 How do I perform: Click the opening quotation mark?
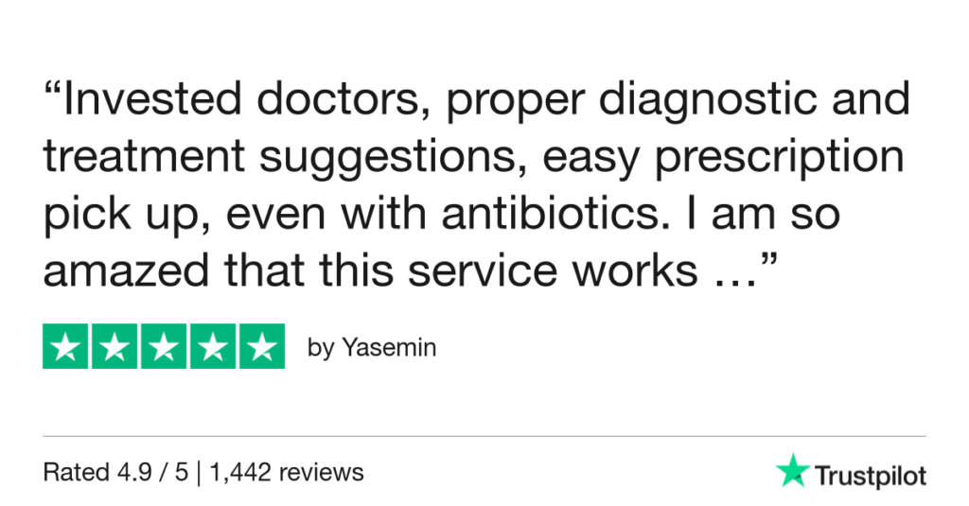[x=52, y=95]
